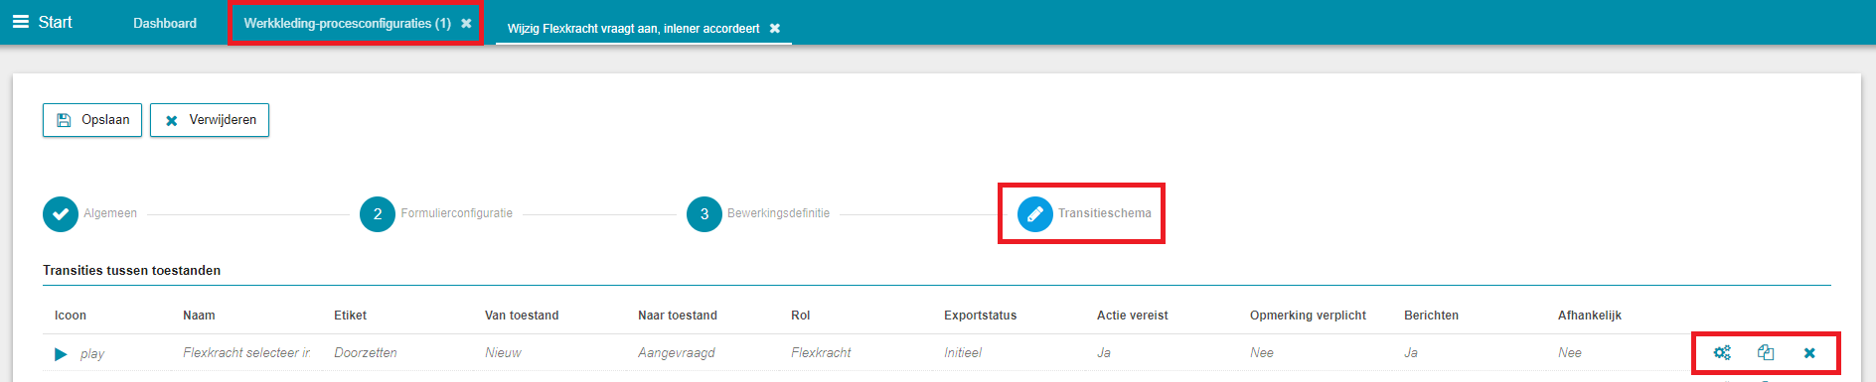Click the Verwijderen button
1876x382 pixels.
pyautogui.click(x=210, y=120)
